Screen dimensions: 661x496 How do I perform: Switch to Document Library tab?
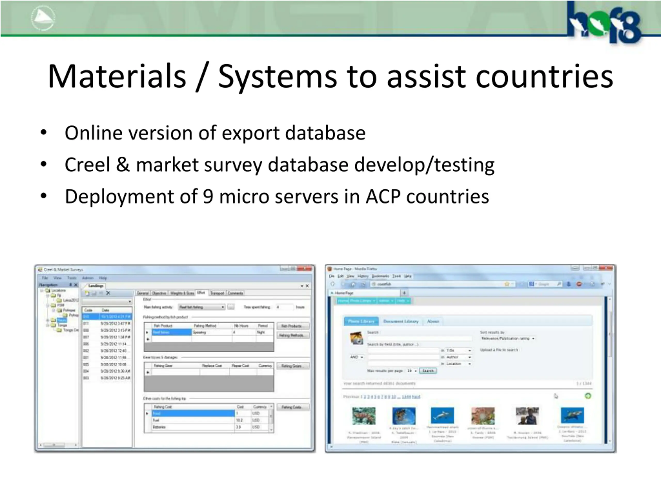[401, 321]
